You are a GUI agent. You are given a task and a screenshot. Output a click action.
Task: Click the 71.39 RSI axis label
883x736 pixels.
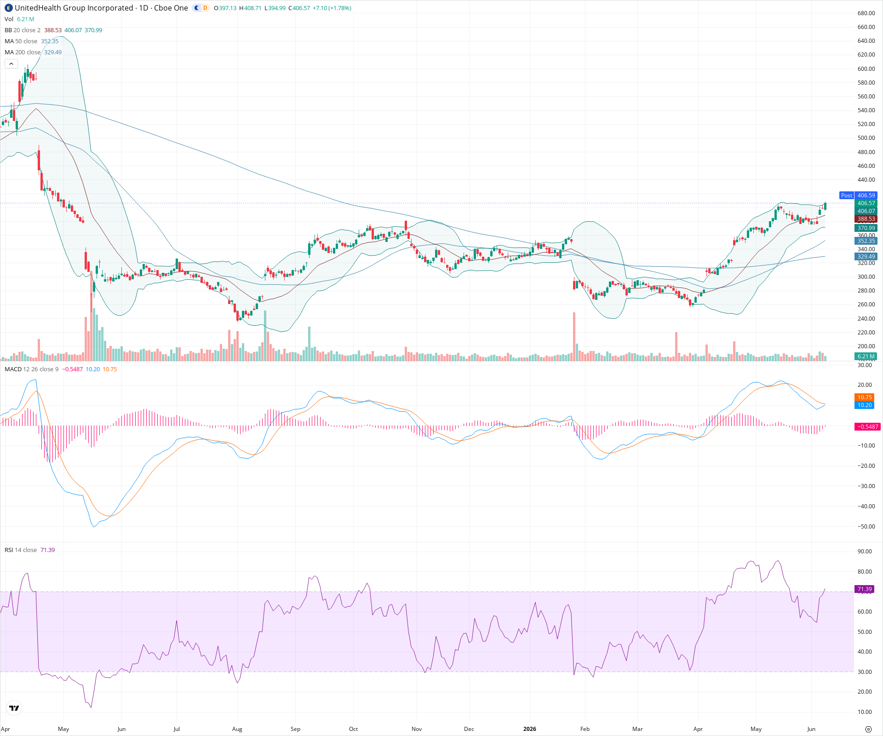coord(865,589)
